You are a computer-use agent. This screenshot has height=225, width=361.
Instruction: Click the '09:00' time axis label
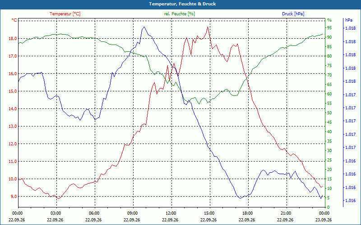(132, 213)
